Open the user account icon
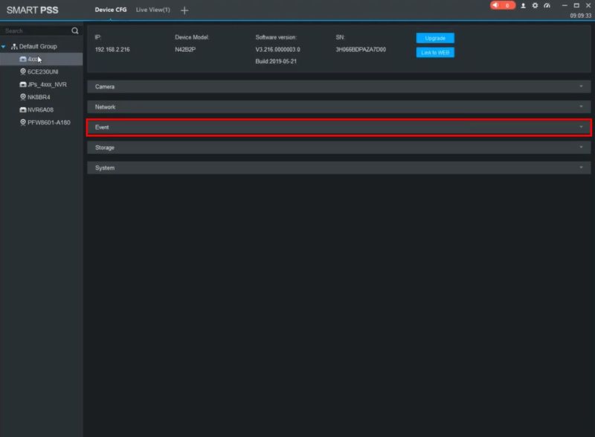 (523, 5)
